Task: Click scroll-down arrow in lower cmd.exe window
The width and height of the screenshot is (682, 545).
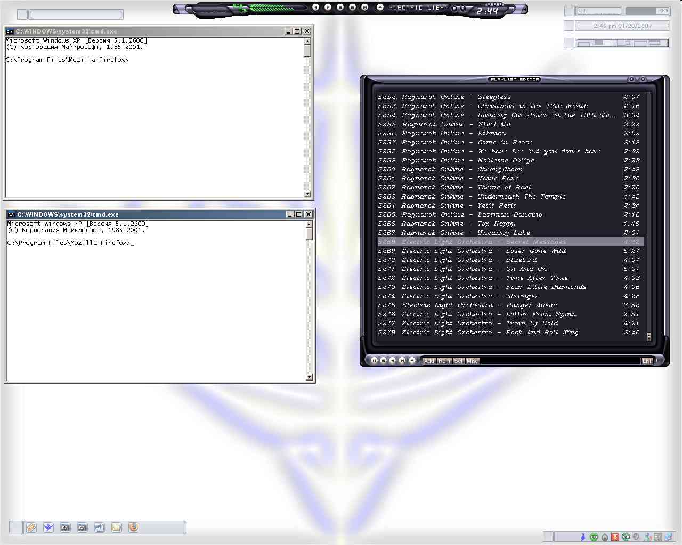Action: (310, 377)
